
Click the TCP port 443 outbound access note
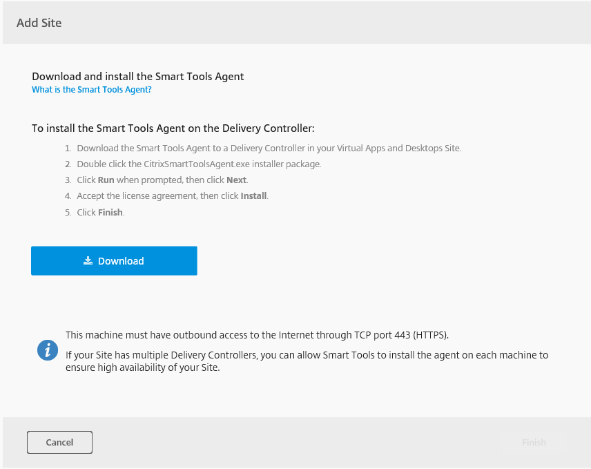coord(257,335)
